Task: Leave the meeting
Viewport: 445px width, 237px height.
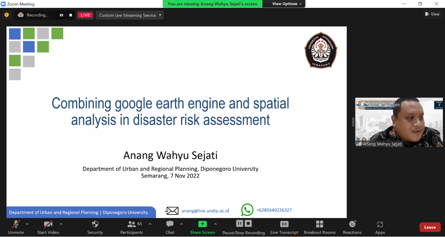Action: click(430, 227)
